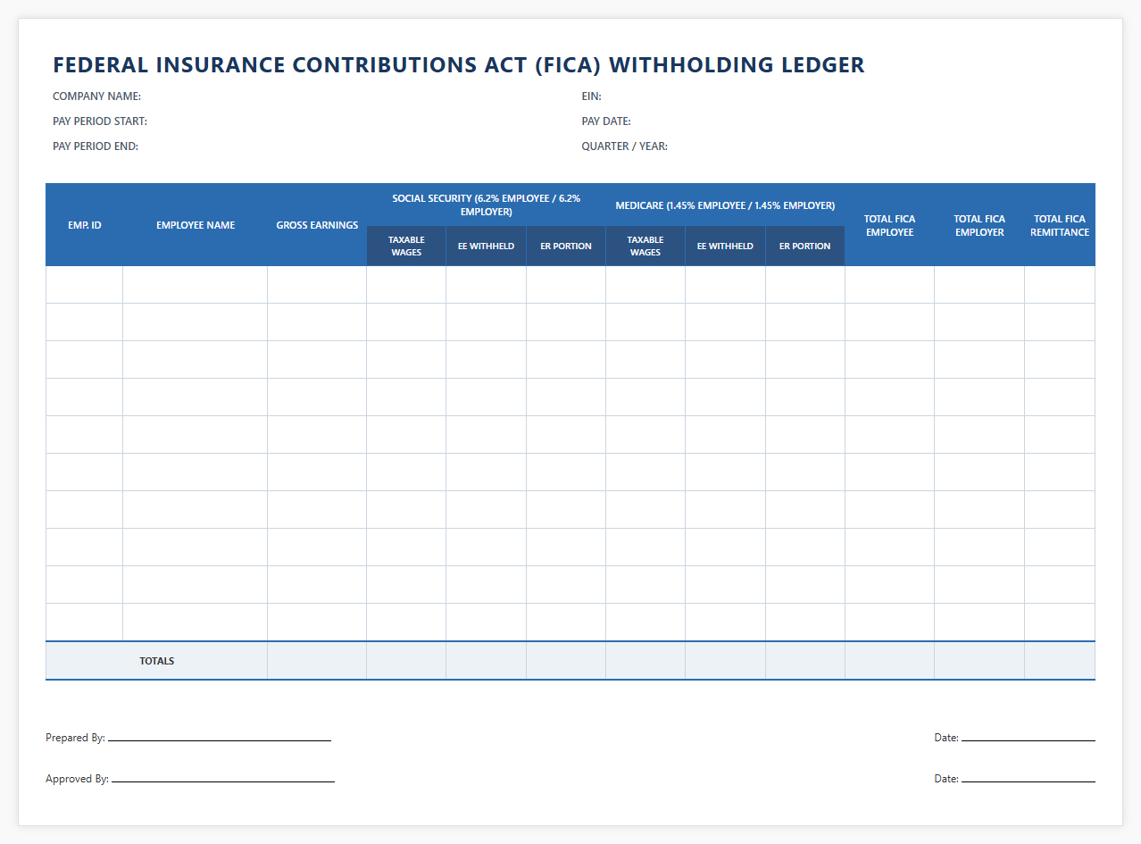Click the TOTAL FICA EMPLOYER header
1141x844 pixels.
point(979,225)
